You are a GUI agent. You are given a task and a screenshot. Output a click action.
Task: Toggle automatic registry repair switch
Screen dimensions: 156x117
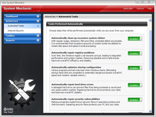[x=135, y=53]
